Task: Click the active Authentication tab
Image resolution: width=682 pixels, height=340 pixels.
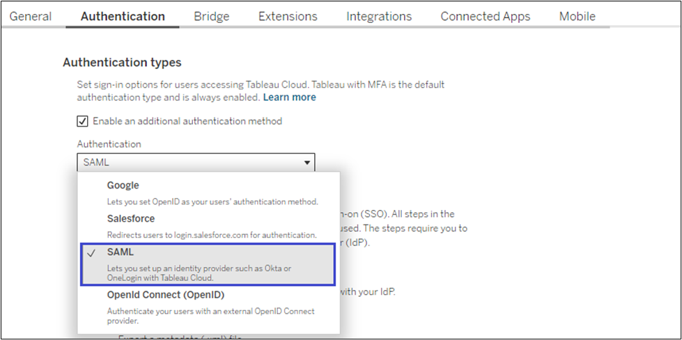Action: coord(123,16)
